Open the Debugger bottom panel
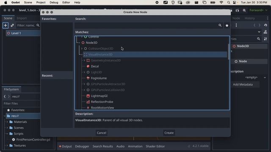The width and height of the screenshot is (271, 152). (x=82, y=147)
